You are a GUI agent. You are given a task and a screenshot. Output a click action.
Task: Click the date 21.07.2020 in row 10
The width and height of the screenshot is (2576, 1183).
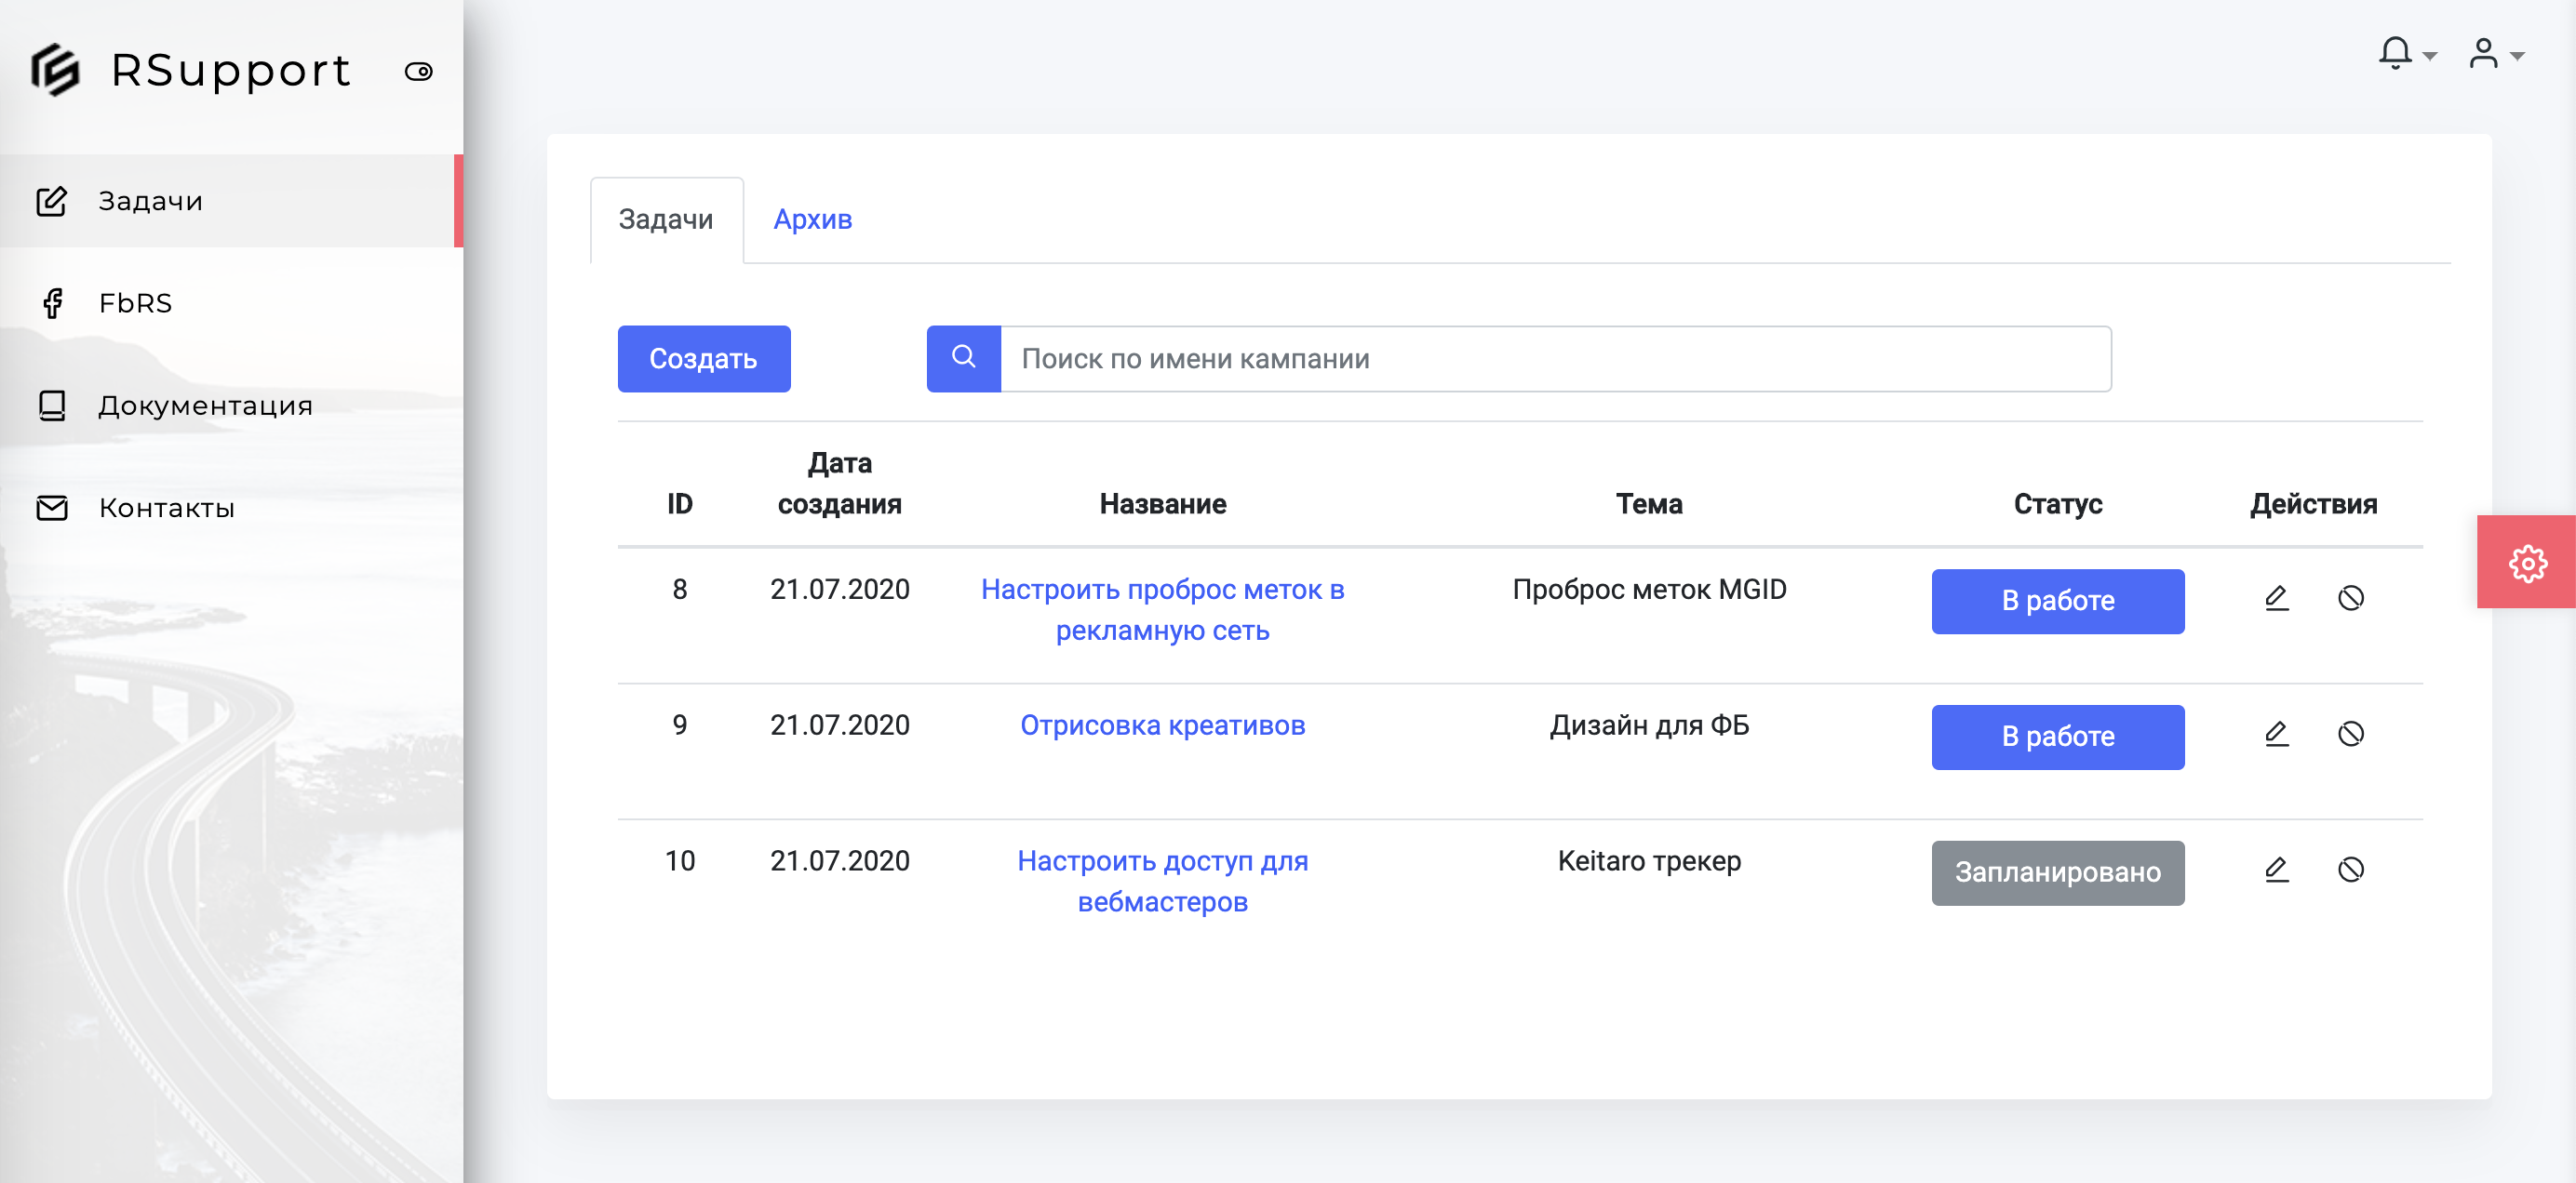pyautogui.click(x=840, y=861)
